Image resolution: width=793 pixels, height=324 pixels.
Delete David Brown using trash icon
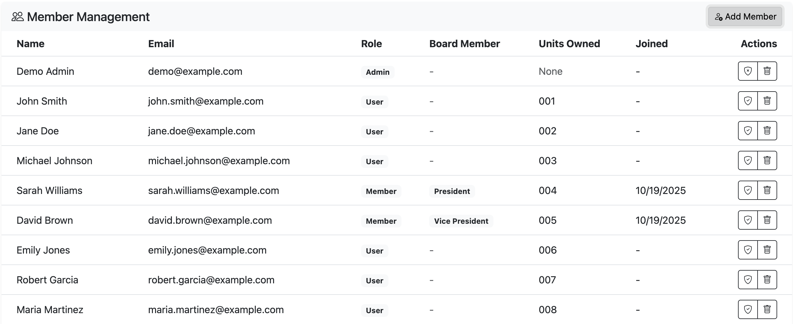(x=767, y=220)
